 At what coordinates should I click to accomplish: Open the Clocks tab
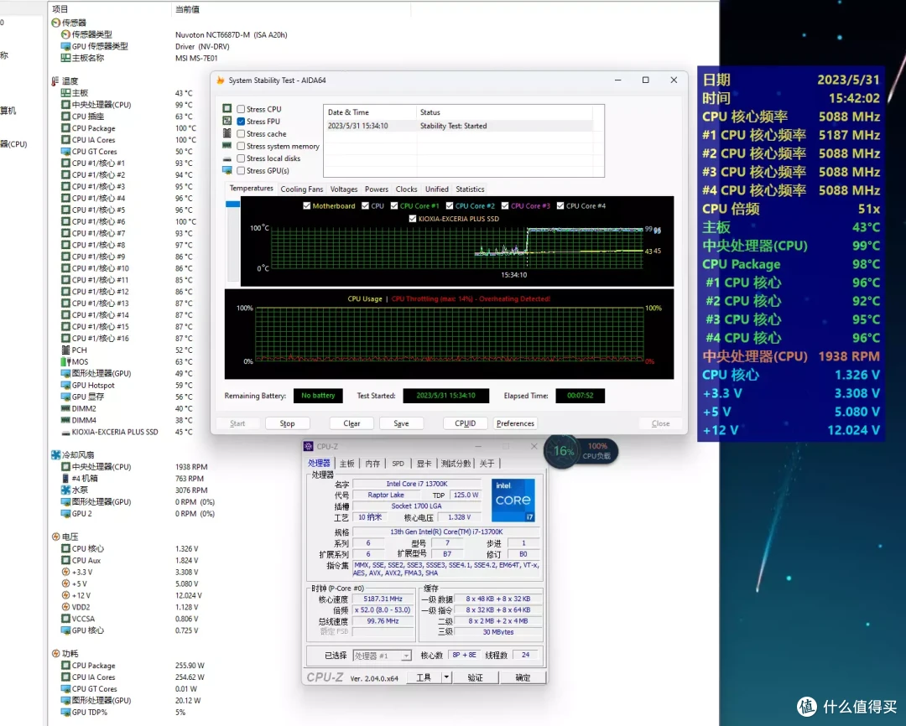[x=406, y=189]
